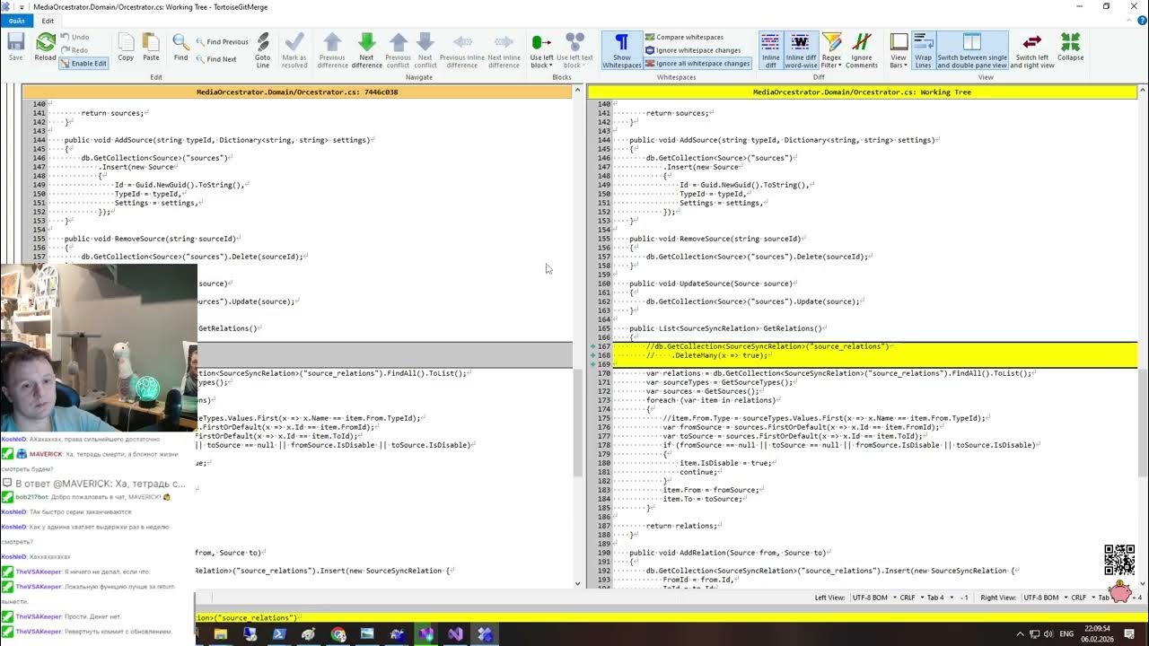Go to Previous inline difference
The height and width of the screenshot is (646, 1149).
(x=462, y=50)
